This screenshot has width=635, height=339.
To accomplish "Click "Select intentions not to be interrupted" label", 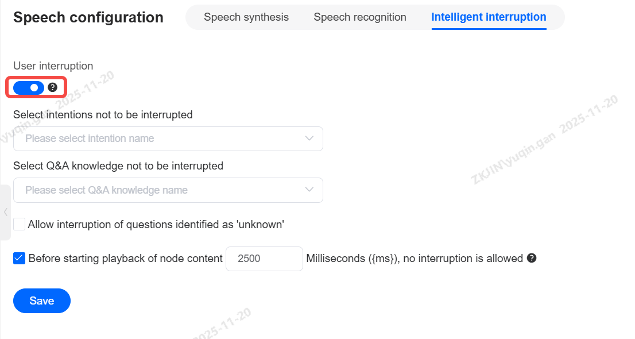I will tap(103, 115).
